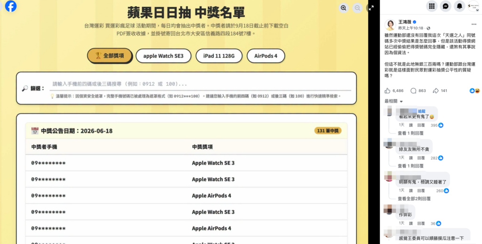Viewport: 482px width, 244px height.
Task: View 260 reactions on third comment
Action: pyautogui.click(x=442, y=191)
